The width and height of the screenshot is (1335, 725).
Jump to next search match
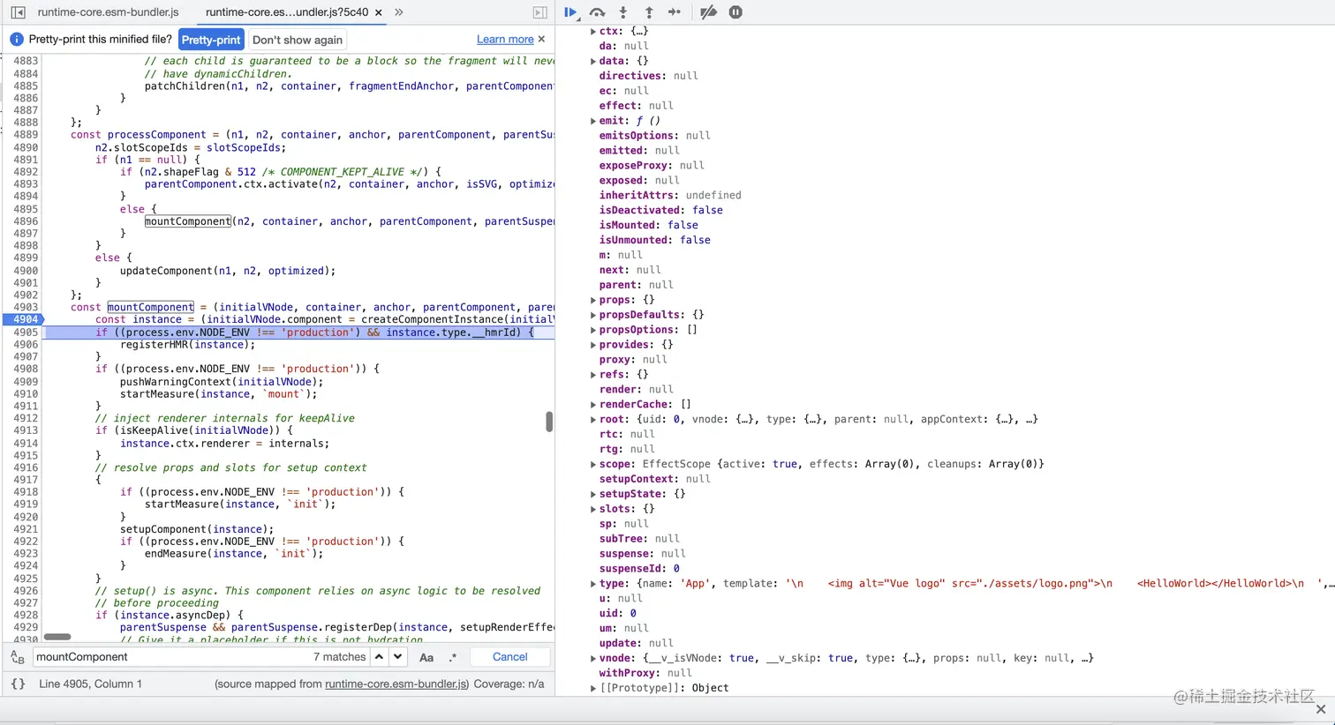click(398, 657)
